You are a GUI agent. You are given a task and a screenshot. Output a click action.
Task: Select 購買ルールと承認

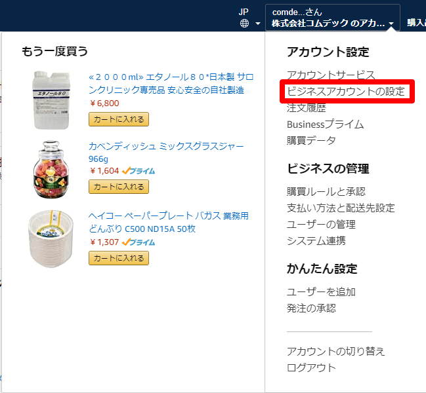[326, 191]
